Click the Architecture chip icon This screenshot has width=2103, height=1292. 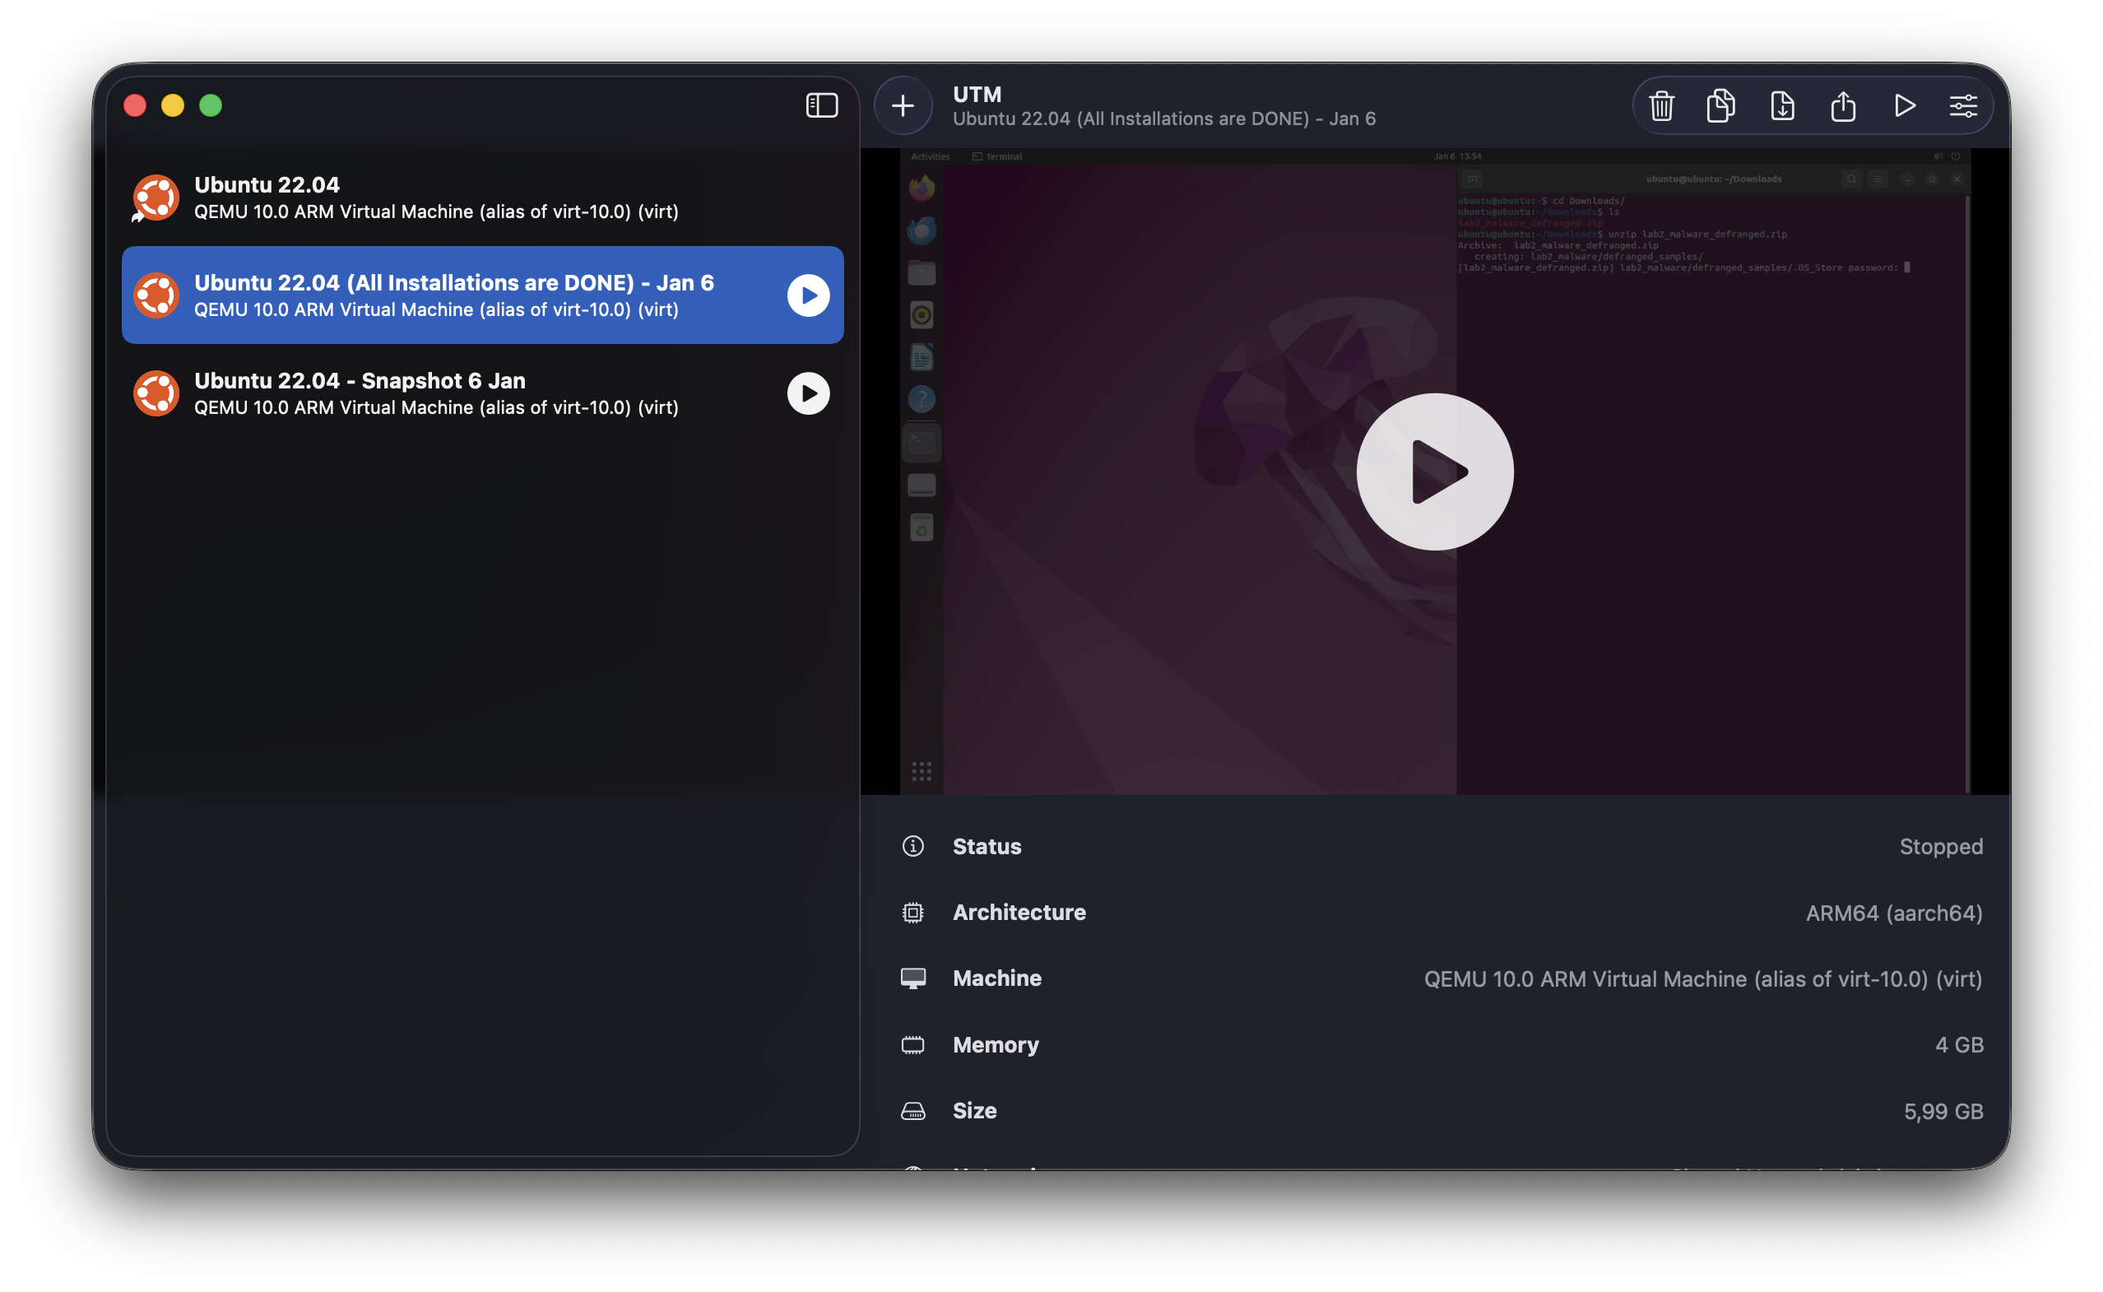click(x=912, y=913)
